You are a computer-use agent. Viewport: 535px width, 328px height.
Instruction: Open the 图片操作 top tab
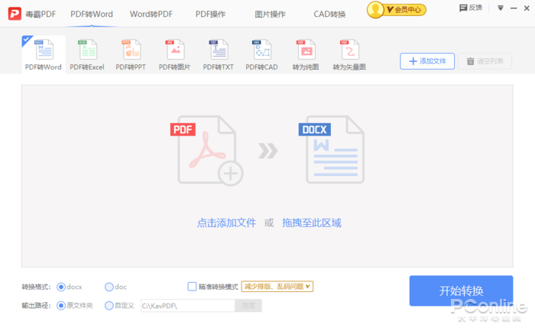pyautogui.click(x=270, y=14)
